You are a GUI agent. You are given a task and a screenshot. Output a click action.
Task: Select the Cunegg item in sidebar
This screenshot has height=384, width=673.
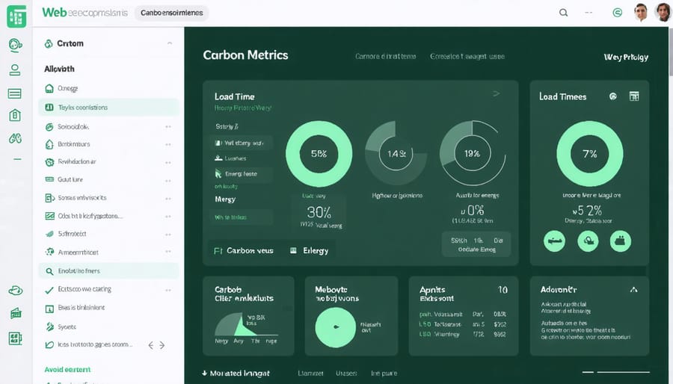68,88
